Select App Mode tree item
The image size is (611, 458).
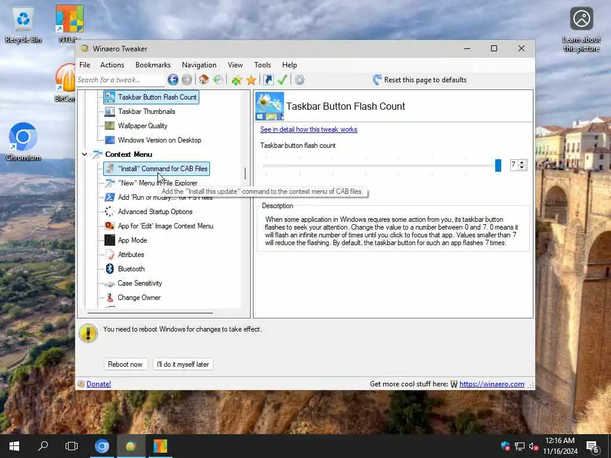tap(132, 240)
